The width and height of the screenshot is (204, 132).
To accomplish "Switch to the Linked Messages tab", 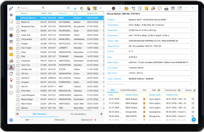I will click(128, 90).
